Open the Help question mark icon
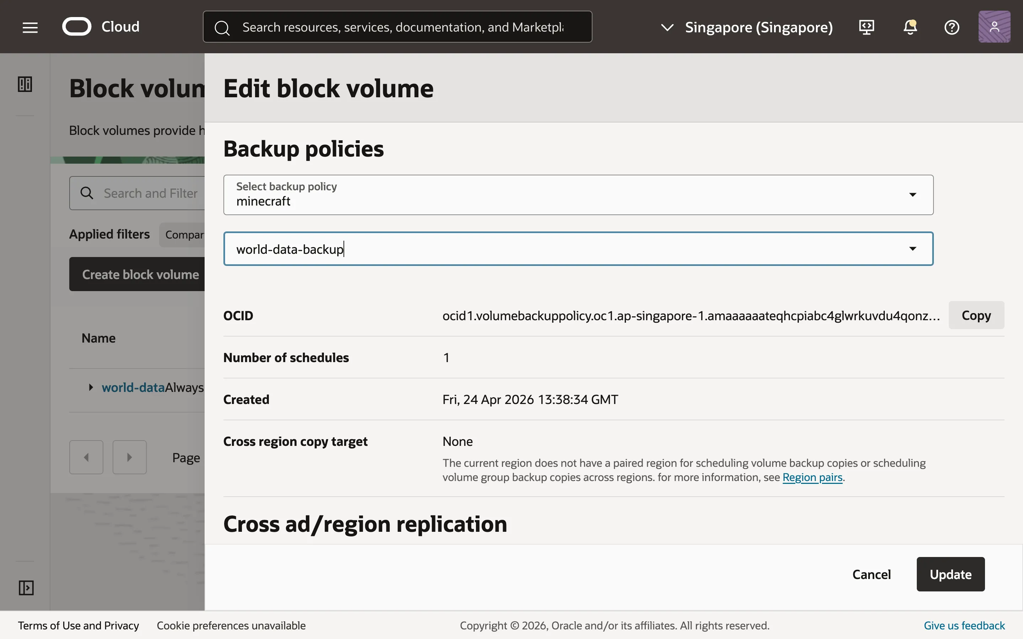 [952, 27]
